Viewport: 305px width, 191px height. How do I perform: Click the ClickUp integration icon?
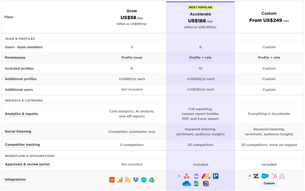coord(196,176)
